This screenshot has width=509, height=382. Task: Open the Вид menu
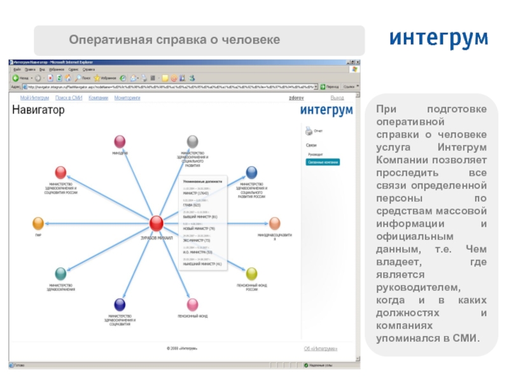point(42,69)
